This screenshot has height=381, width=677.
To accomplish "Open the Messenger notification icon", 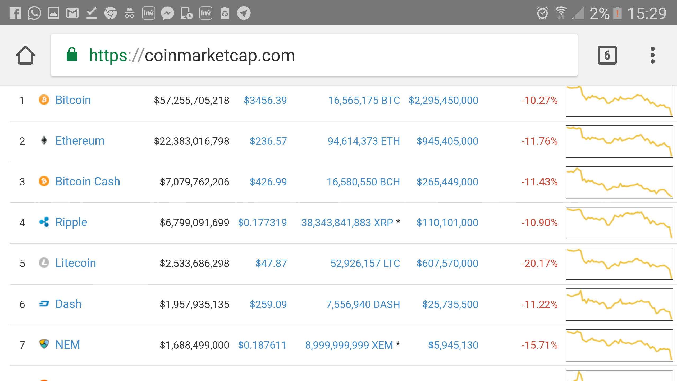I will click(168, 13).
